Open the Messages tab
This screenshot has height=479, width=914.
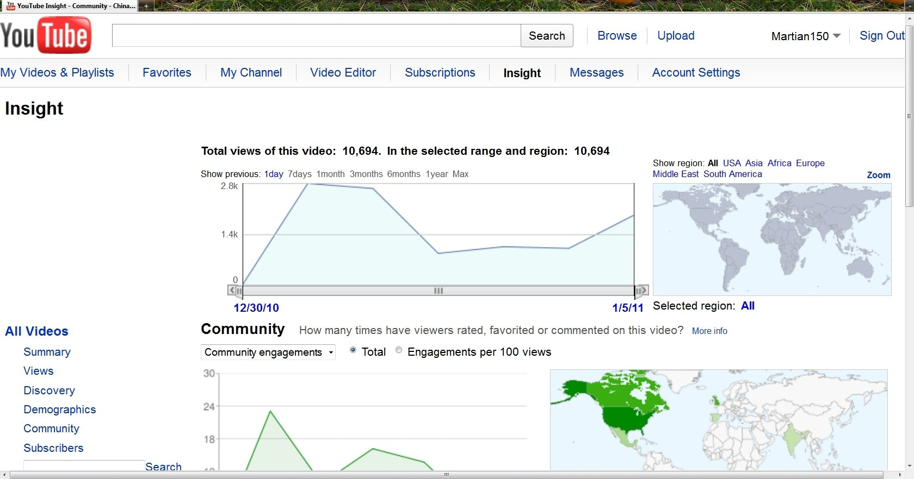[597, 72]
